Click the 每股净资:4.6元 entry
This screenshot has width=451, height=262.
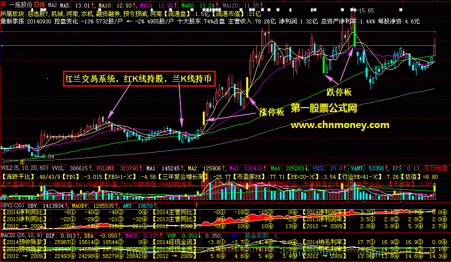pos(399,21)
